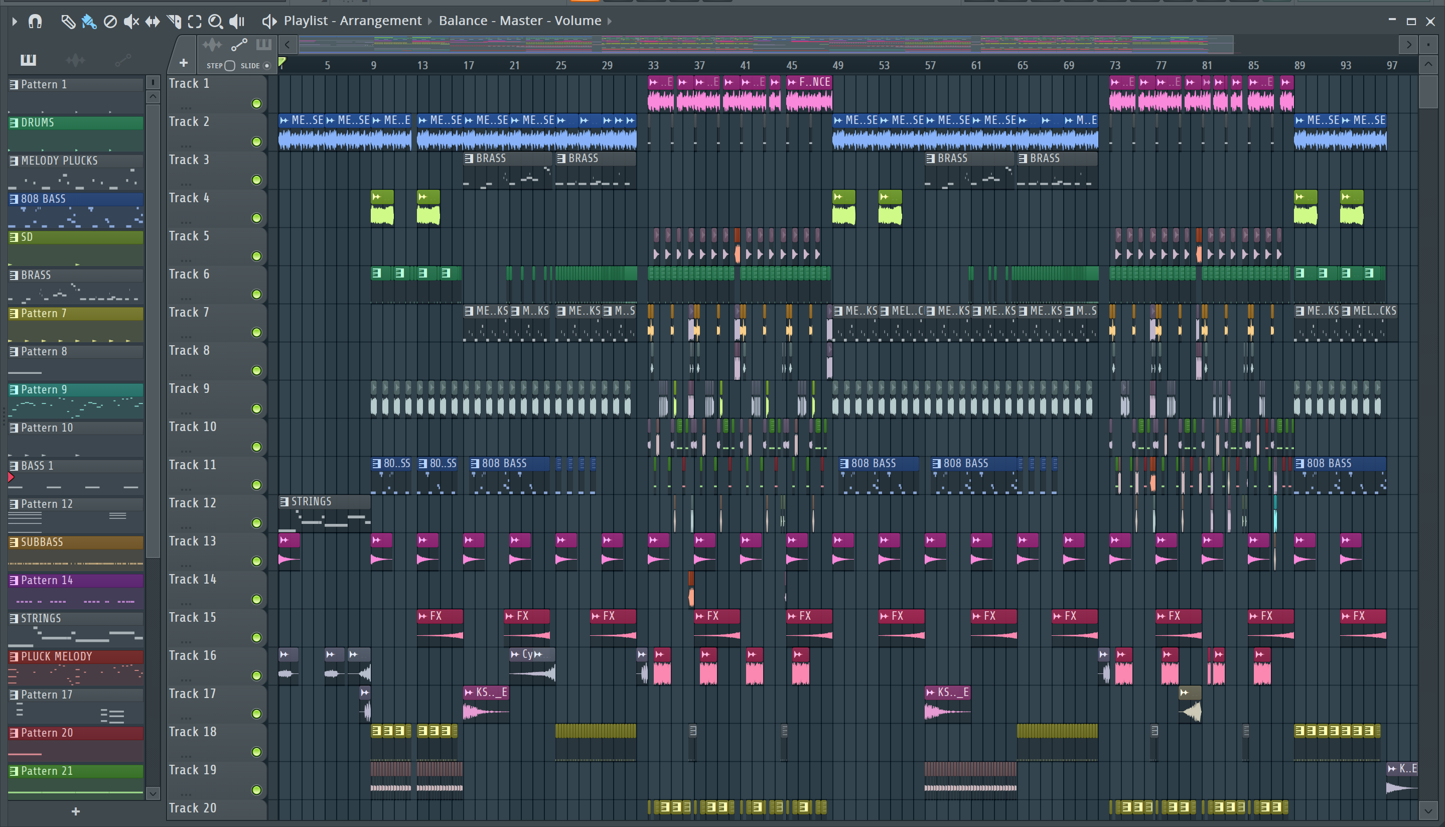
Task: Mute Track 18 via green dot
Action: [x=256, y=751]
